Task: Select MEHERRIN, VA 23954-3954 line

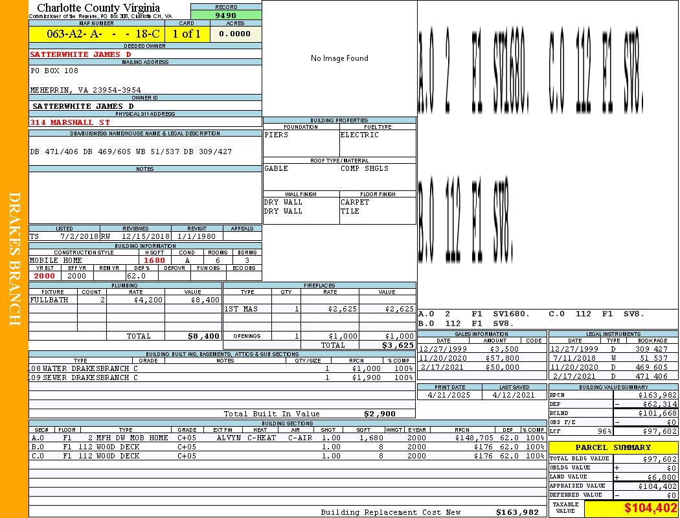Action: click(x=85, y=90)
